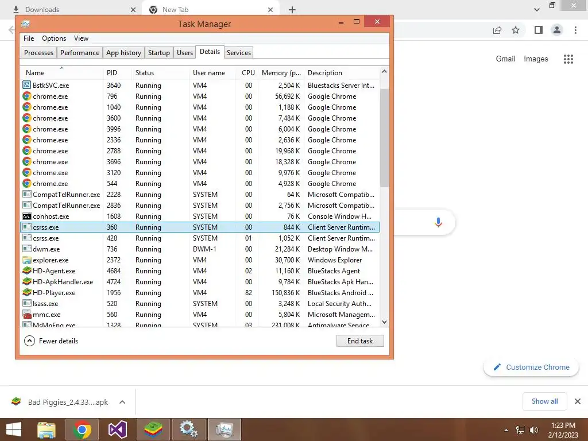The width and height of the screenshot is (588, 441).
Task: Click the network tray icon
Action: pos(520,430)
